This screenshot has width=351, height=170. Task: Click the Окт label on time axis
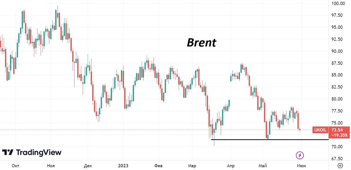(x=15, y=166)
